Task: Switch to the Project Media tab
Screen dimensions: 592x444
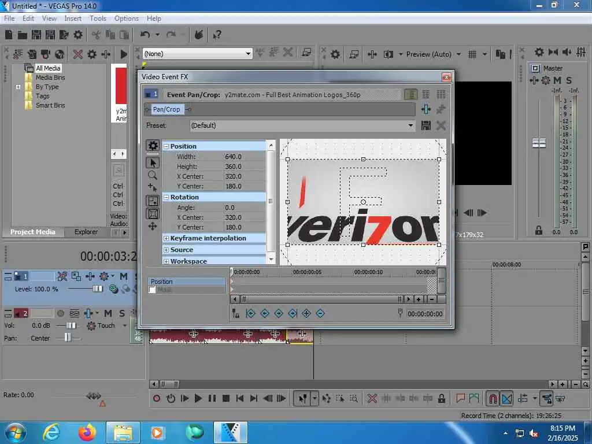Action: point(33,232)
